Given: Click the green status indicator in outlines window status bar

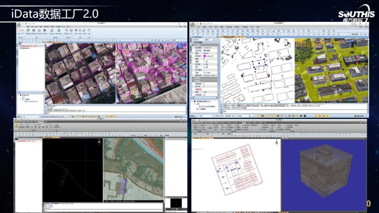Looking at the screenshot, I should 356,116.
